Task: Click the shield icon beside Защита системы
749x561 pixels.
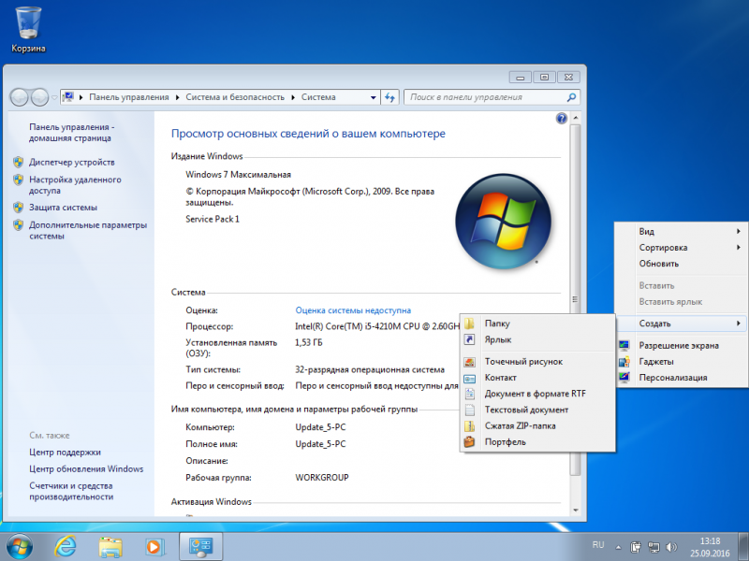Action: pos(18,208)
